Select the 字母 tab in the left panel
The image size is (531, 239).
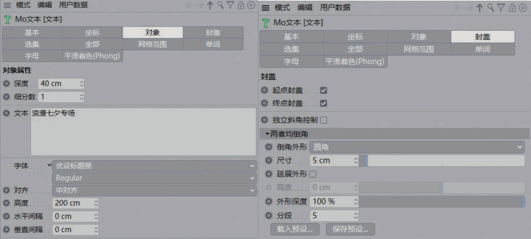coord(32,56)
